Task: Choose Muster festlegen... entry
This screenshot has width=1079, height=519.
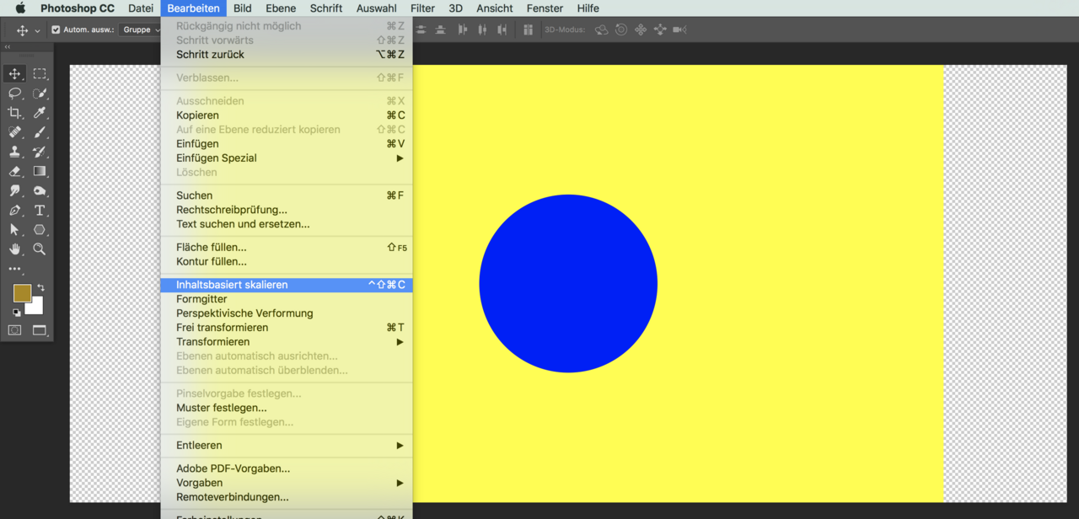Action: tap(287, 407)
